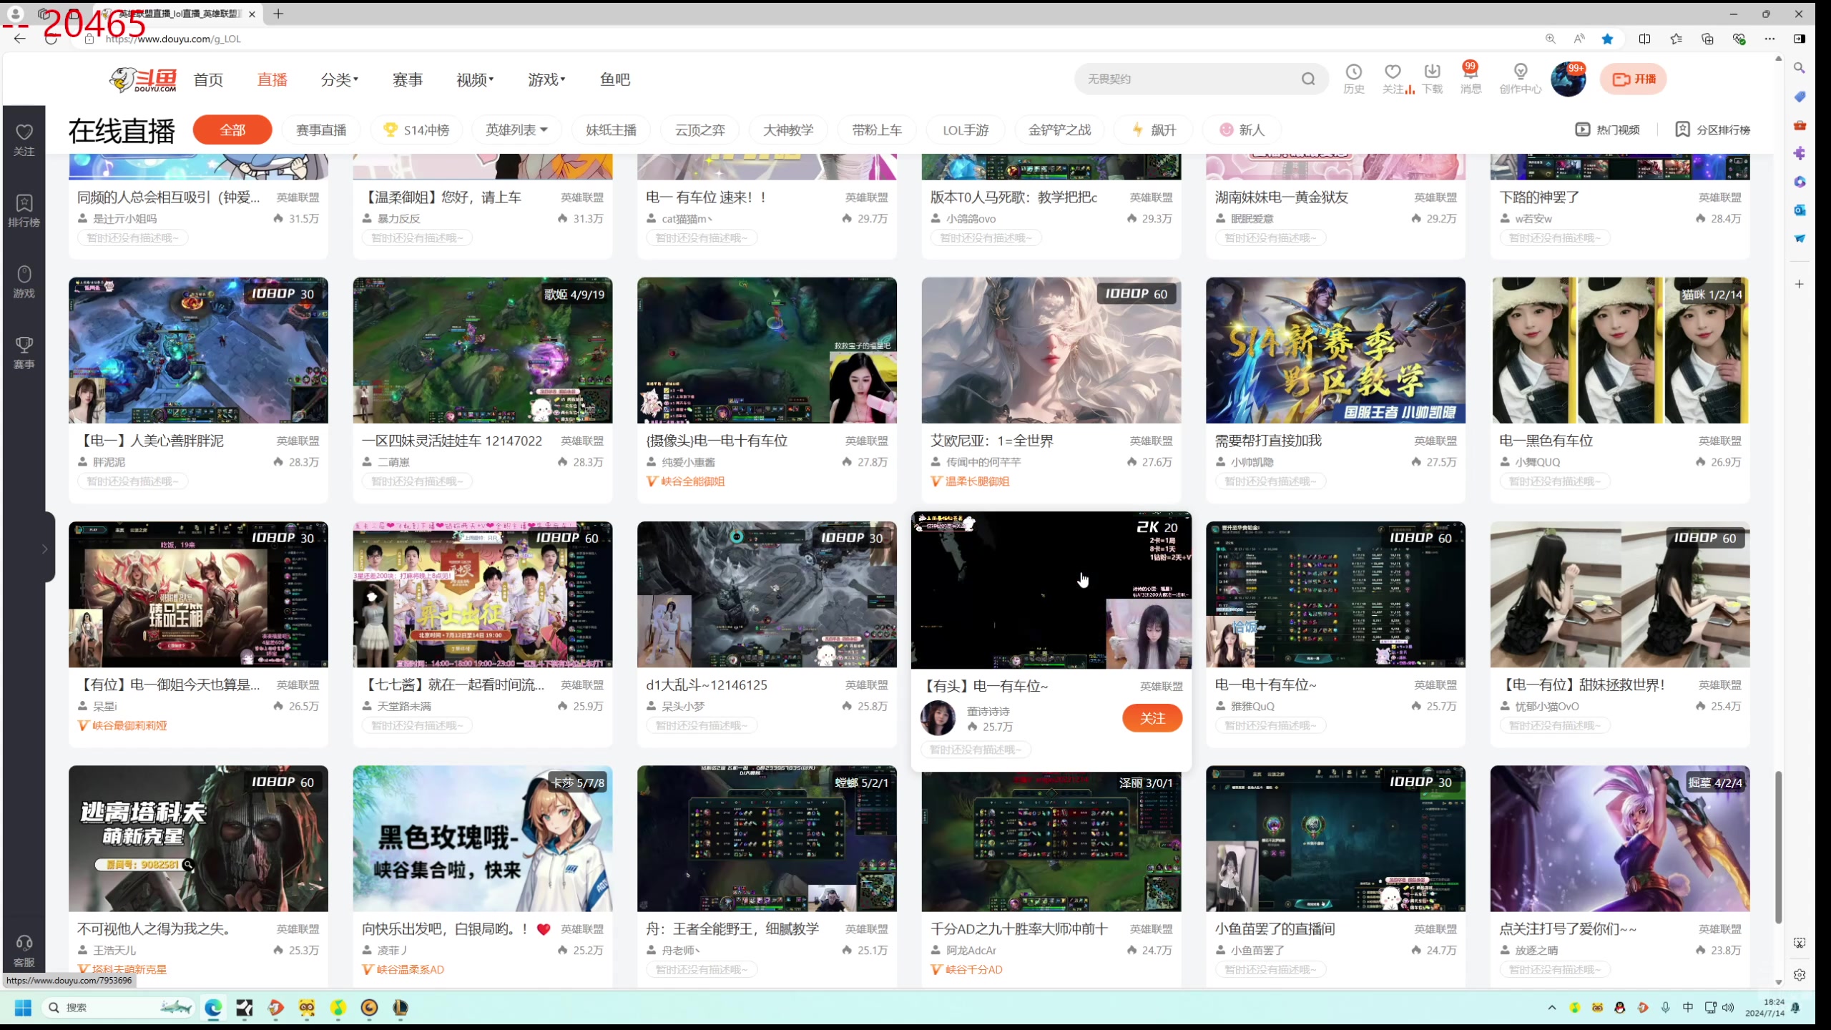Select the 飙升 filter tab

pos(1154,129)
